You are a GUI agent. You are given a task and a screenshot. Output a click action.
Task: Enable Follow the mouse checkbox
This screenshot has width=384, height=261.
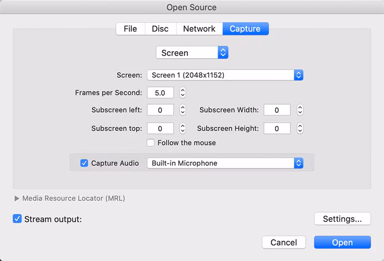pyautogui.click(x=151, y=142)
